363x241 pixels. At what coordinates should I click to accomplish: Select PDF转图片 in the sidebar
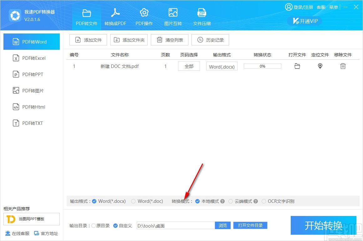point(31,90)
